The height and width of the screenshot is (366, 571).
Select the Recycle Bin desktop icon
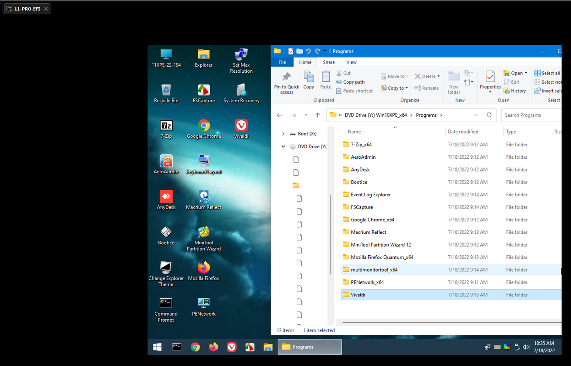tap(166, 93)
